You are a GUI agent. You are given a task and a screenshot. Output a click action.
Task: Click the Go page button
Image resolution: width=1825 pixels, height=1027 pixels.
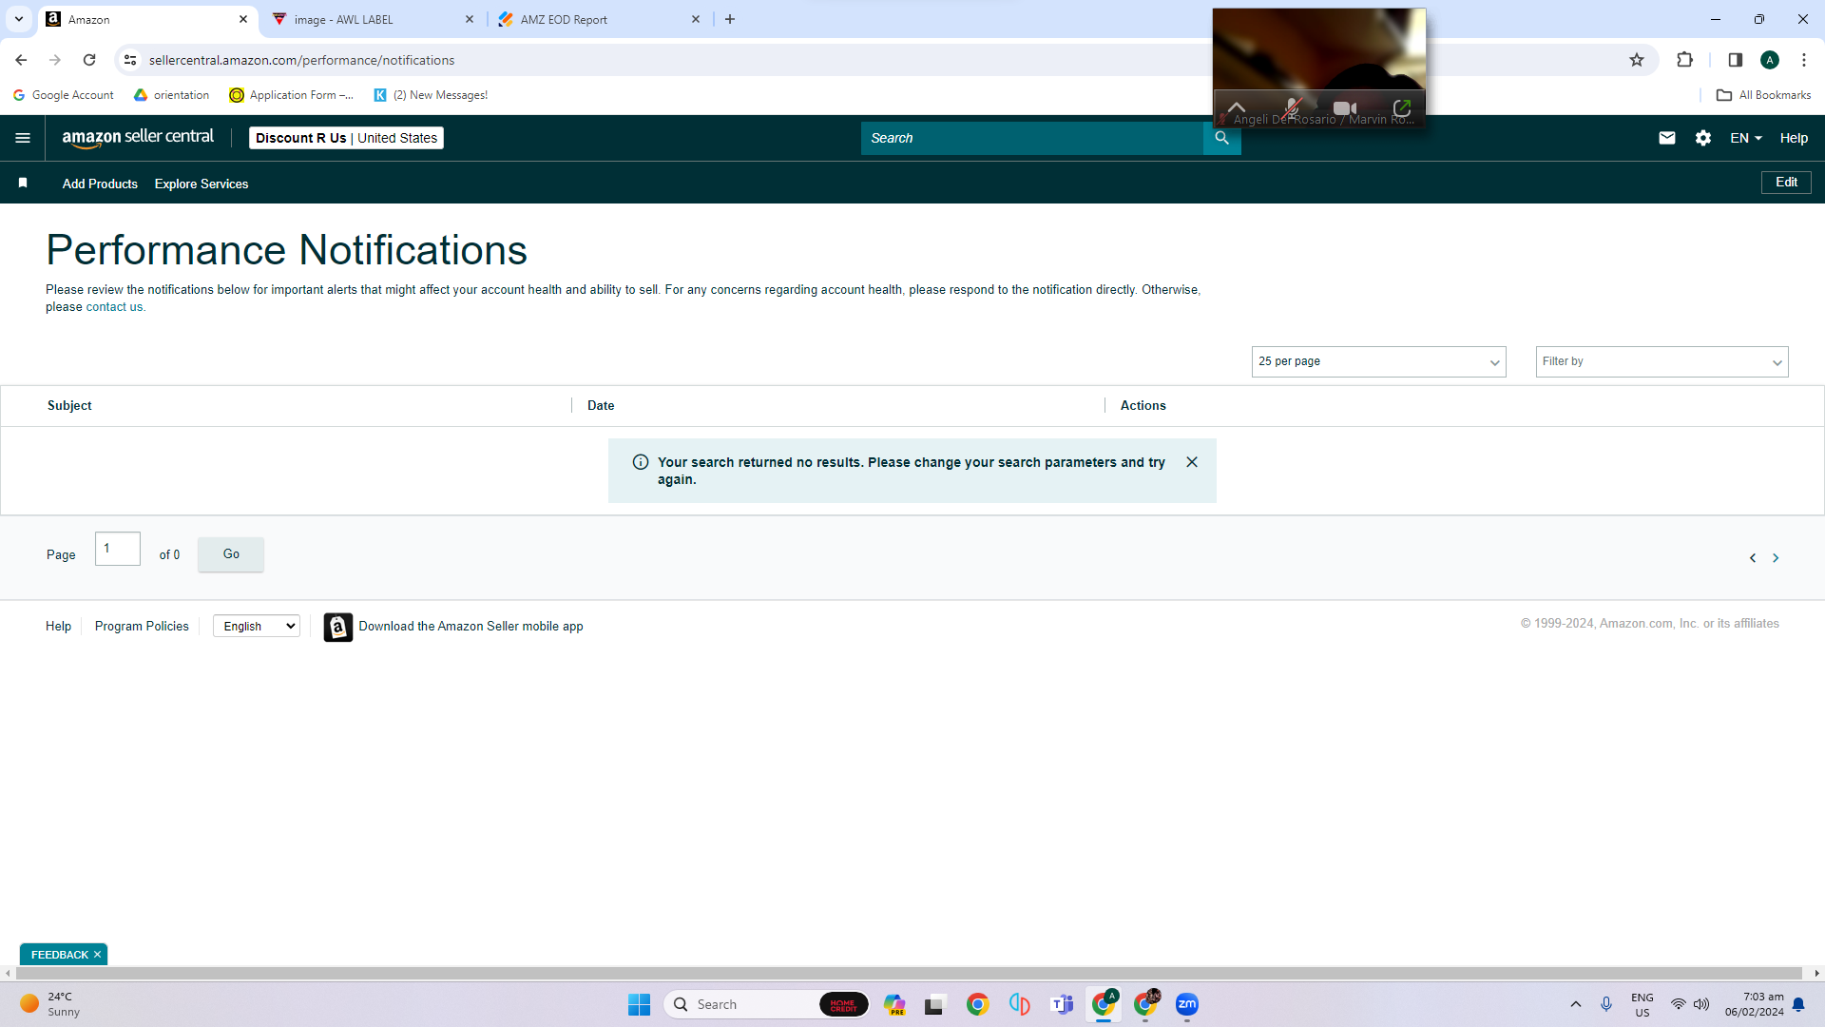point(231,554)
